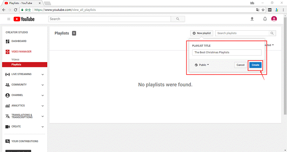This screenshot has height=152, width=287.
Task: Click the Analytics bar chart icon
Action: click(7, 106)
